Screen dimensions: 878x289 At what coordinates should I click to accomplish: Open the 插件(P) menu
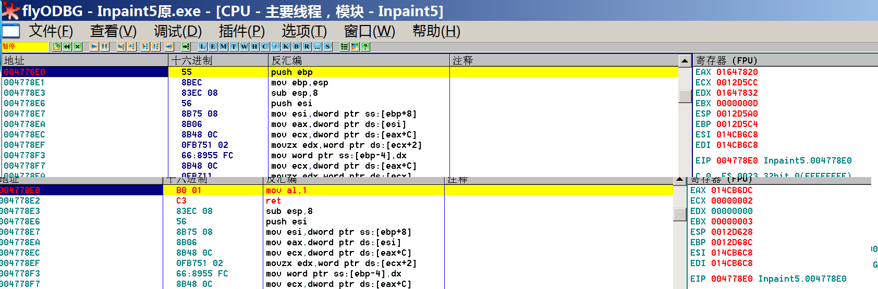241,31
